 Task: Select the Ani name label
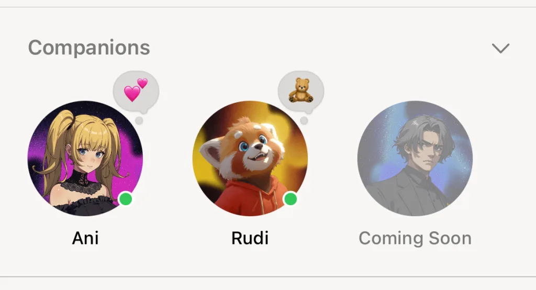click(85, 238)
